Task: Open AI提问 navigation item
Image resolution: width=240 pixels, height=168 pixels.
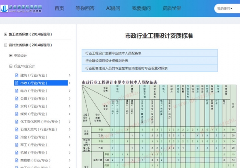Action: 113,8
